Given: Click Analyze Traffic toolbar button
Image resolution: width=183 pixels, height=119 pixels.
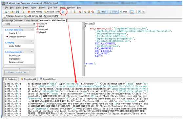Looking at the screenshot, I should 52,12.
